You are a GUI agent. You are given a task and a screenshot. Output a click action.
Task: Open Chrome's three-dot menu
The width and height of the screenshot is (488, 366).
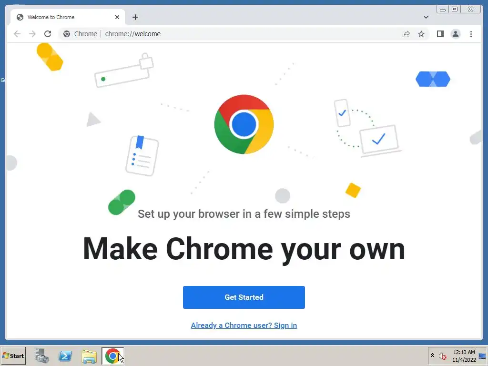pyautogui.click(x=471, y=34)
